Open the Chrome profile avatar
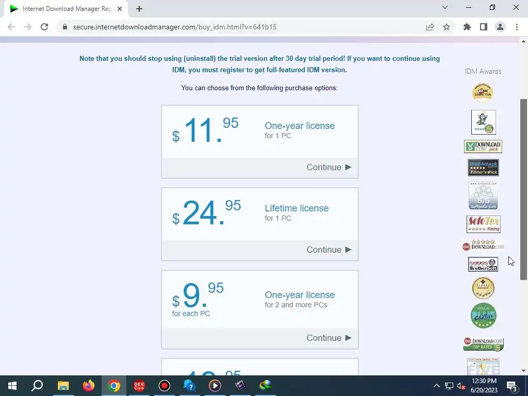This screenshot has width=528, height=396. [x=500, y=27]
